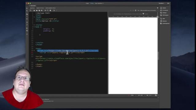Click the media query triangle icon above ruler

click(x=143, y=14)
